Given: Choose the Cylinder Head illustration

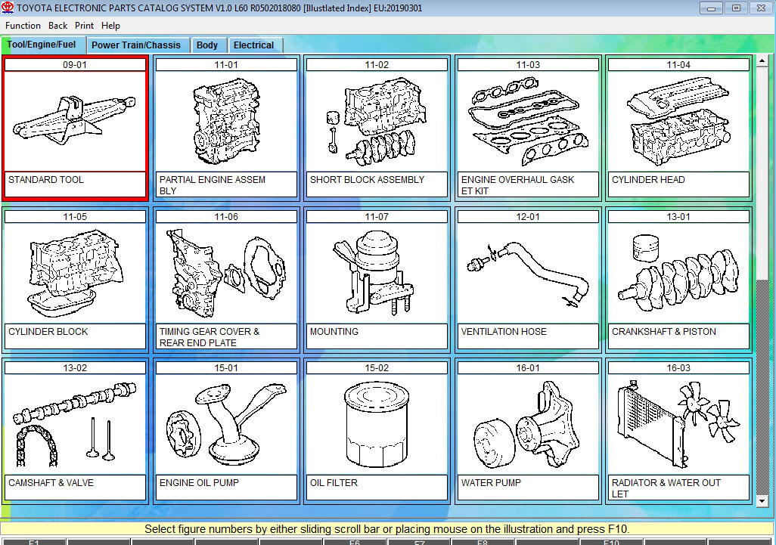Looking at the screenshot, I should click(678, 121).
